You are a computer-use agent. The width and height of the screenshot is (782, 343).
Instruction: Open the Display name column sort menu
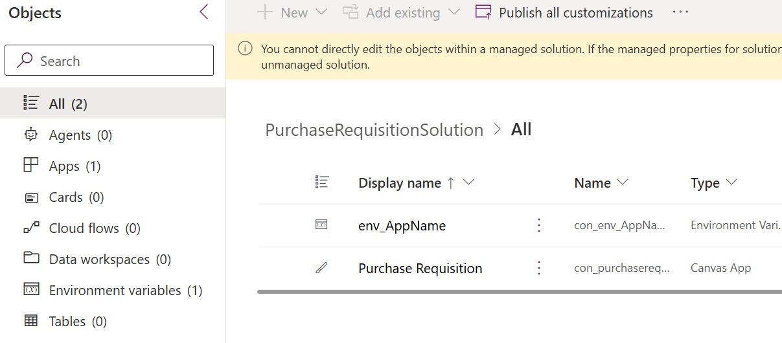coord(468,183)
